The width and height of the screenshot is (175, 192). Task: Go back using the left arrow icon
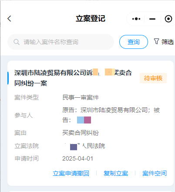(9, 19)
